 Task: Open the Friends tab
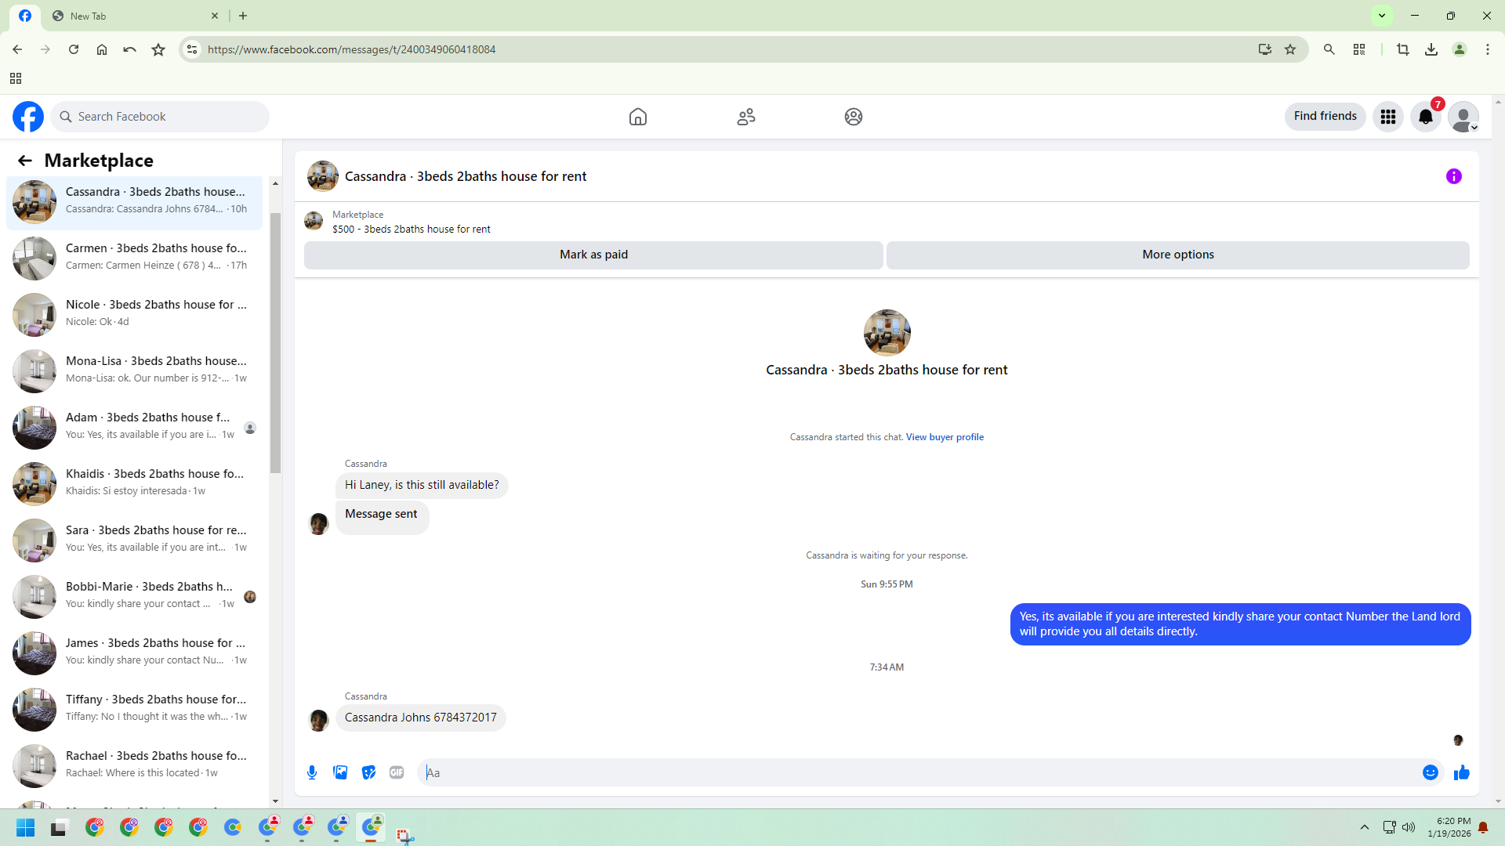(745, 117)
